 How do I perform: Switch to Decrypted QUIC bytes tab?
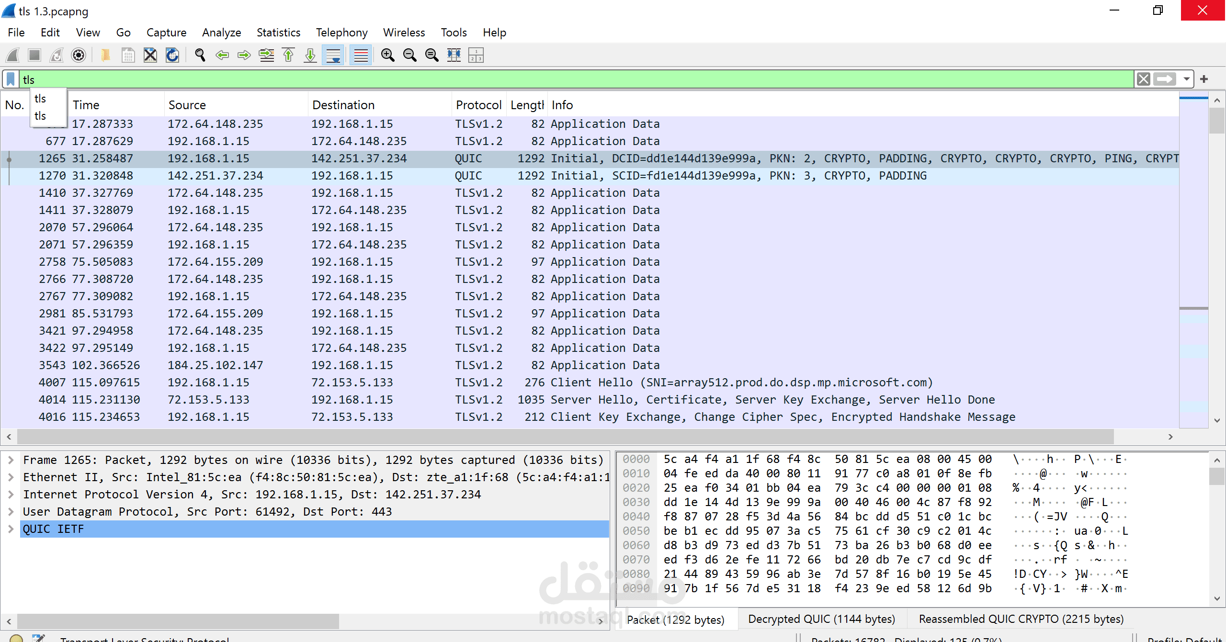tap(821, 619)
